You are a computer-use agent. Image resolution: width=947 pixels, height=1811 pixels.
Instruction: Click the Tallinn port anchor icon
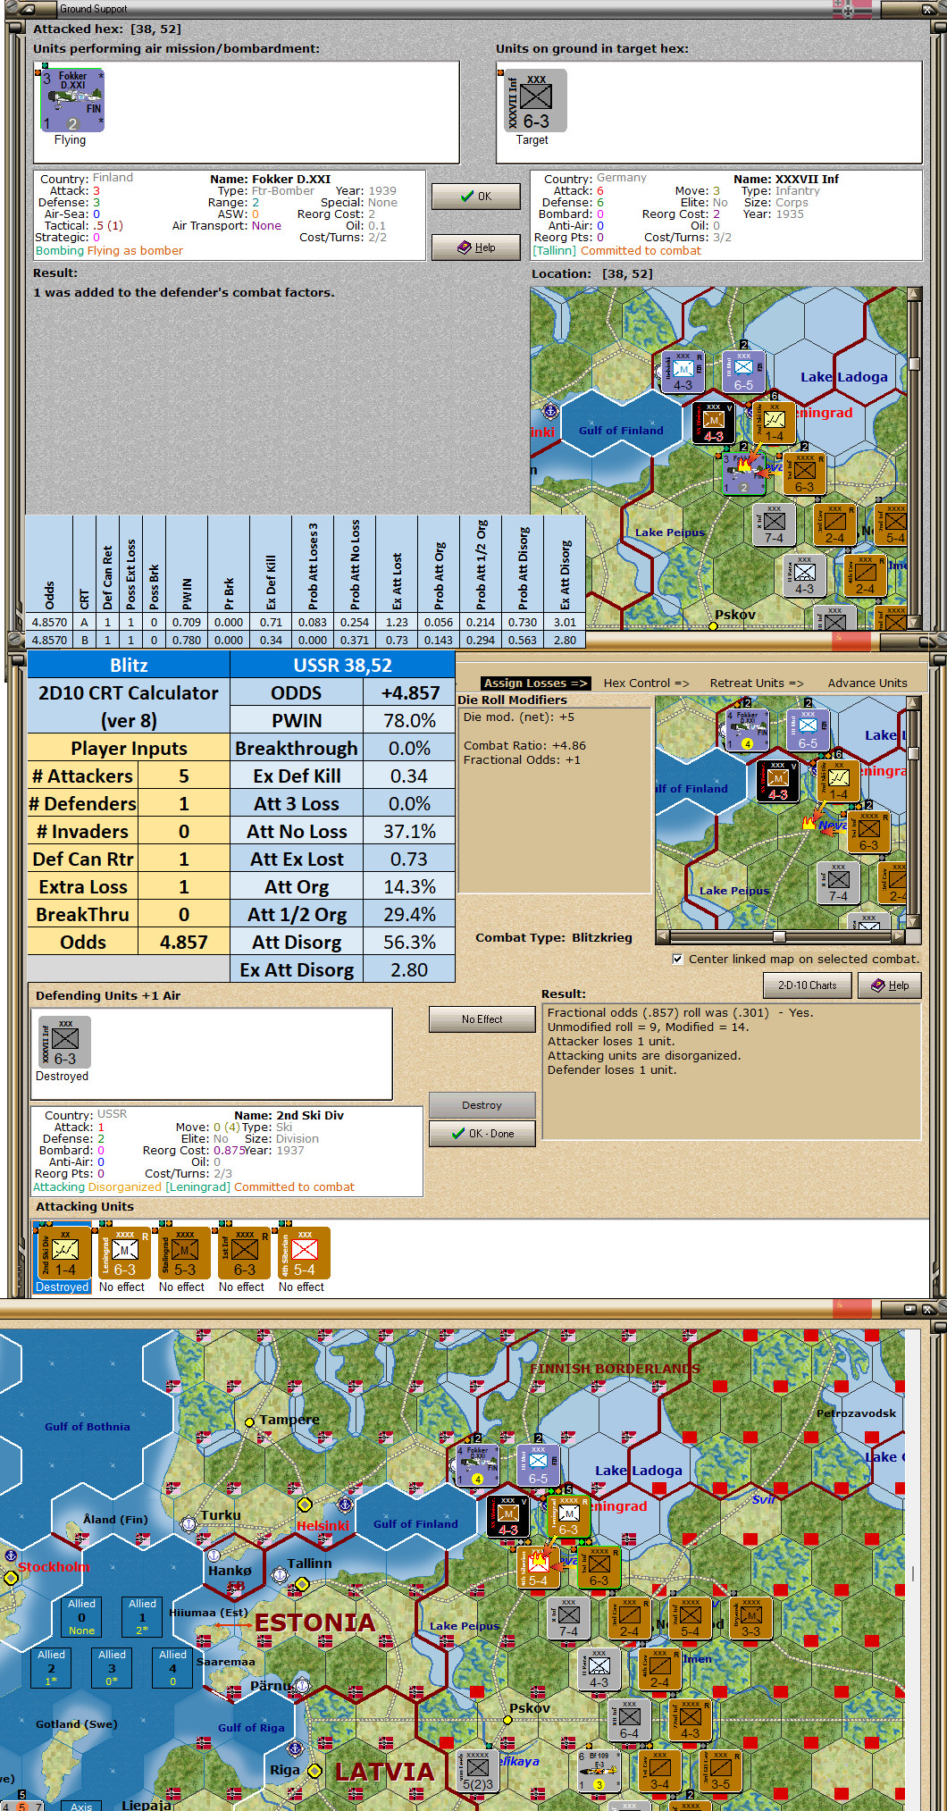pos(280,1574)
